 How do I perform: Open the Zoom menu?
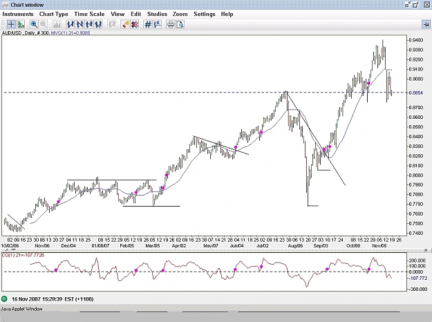pos(180,14)
